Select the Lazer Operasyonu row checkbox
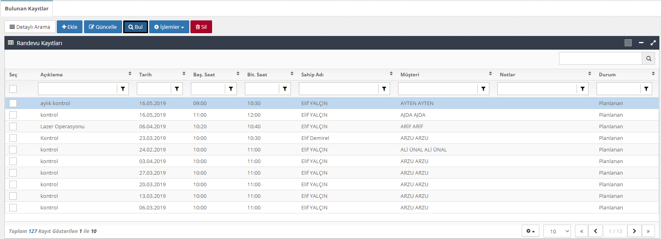 coord(13,126)
